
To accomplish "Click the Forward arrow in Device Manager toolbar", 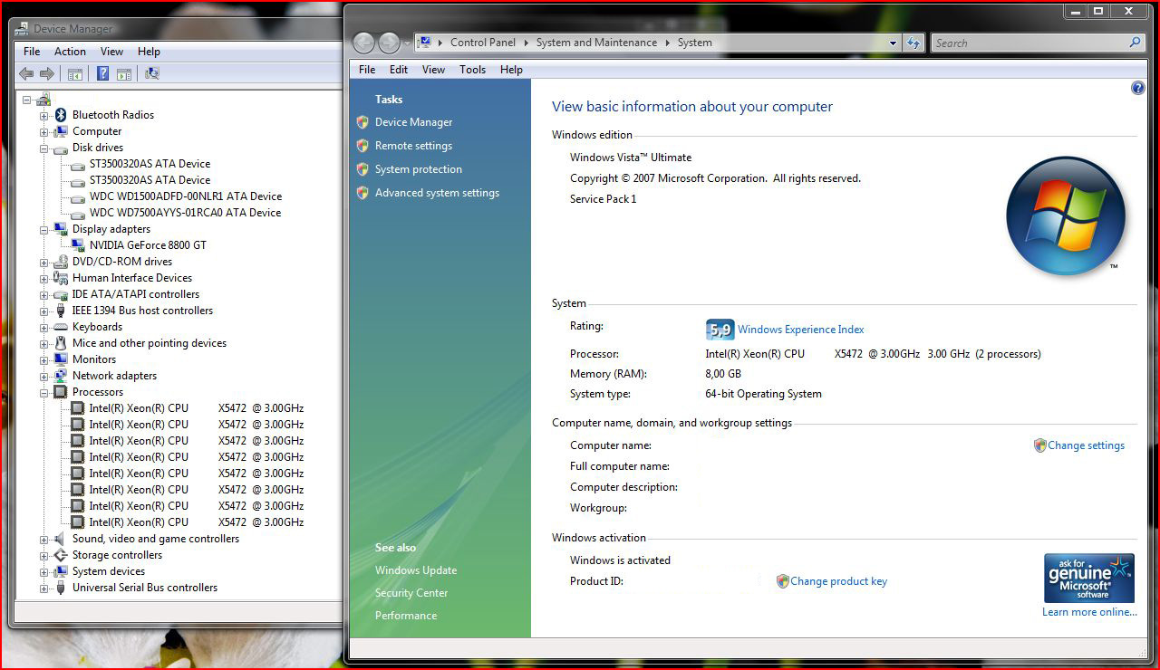I will click(47, 74).
